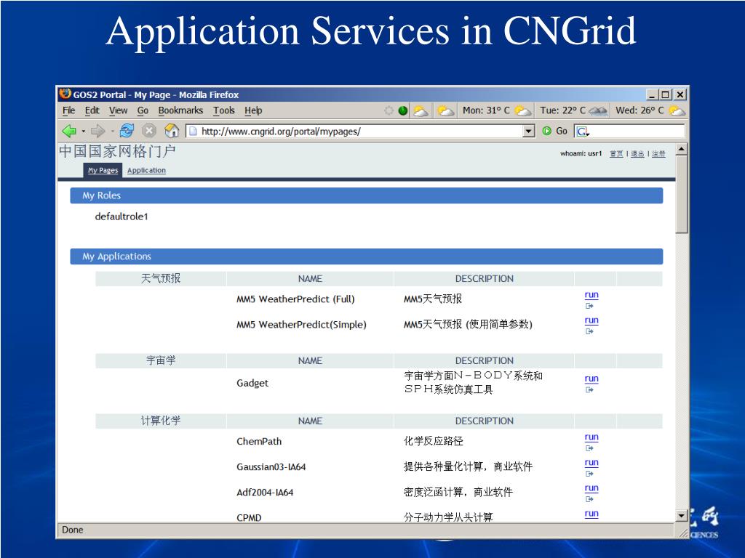Open the Edit menu
The width and height of the screenshot is (745, 558).
[92, 110]
